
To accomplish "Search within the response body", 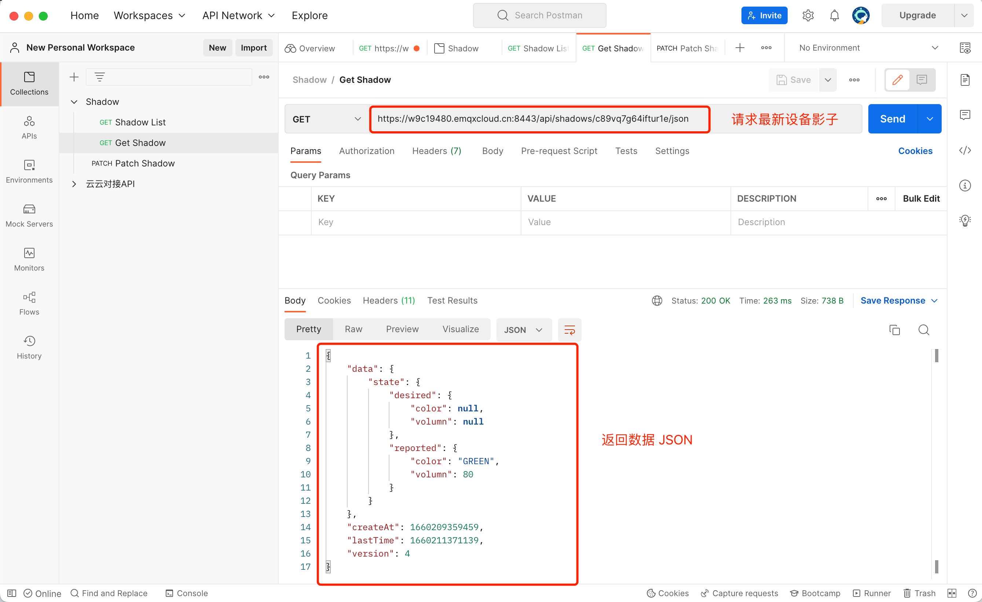I will point(923,330).
